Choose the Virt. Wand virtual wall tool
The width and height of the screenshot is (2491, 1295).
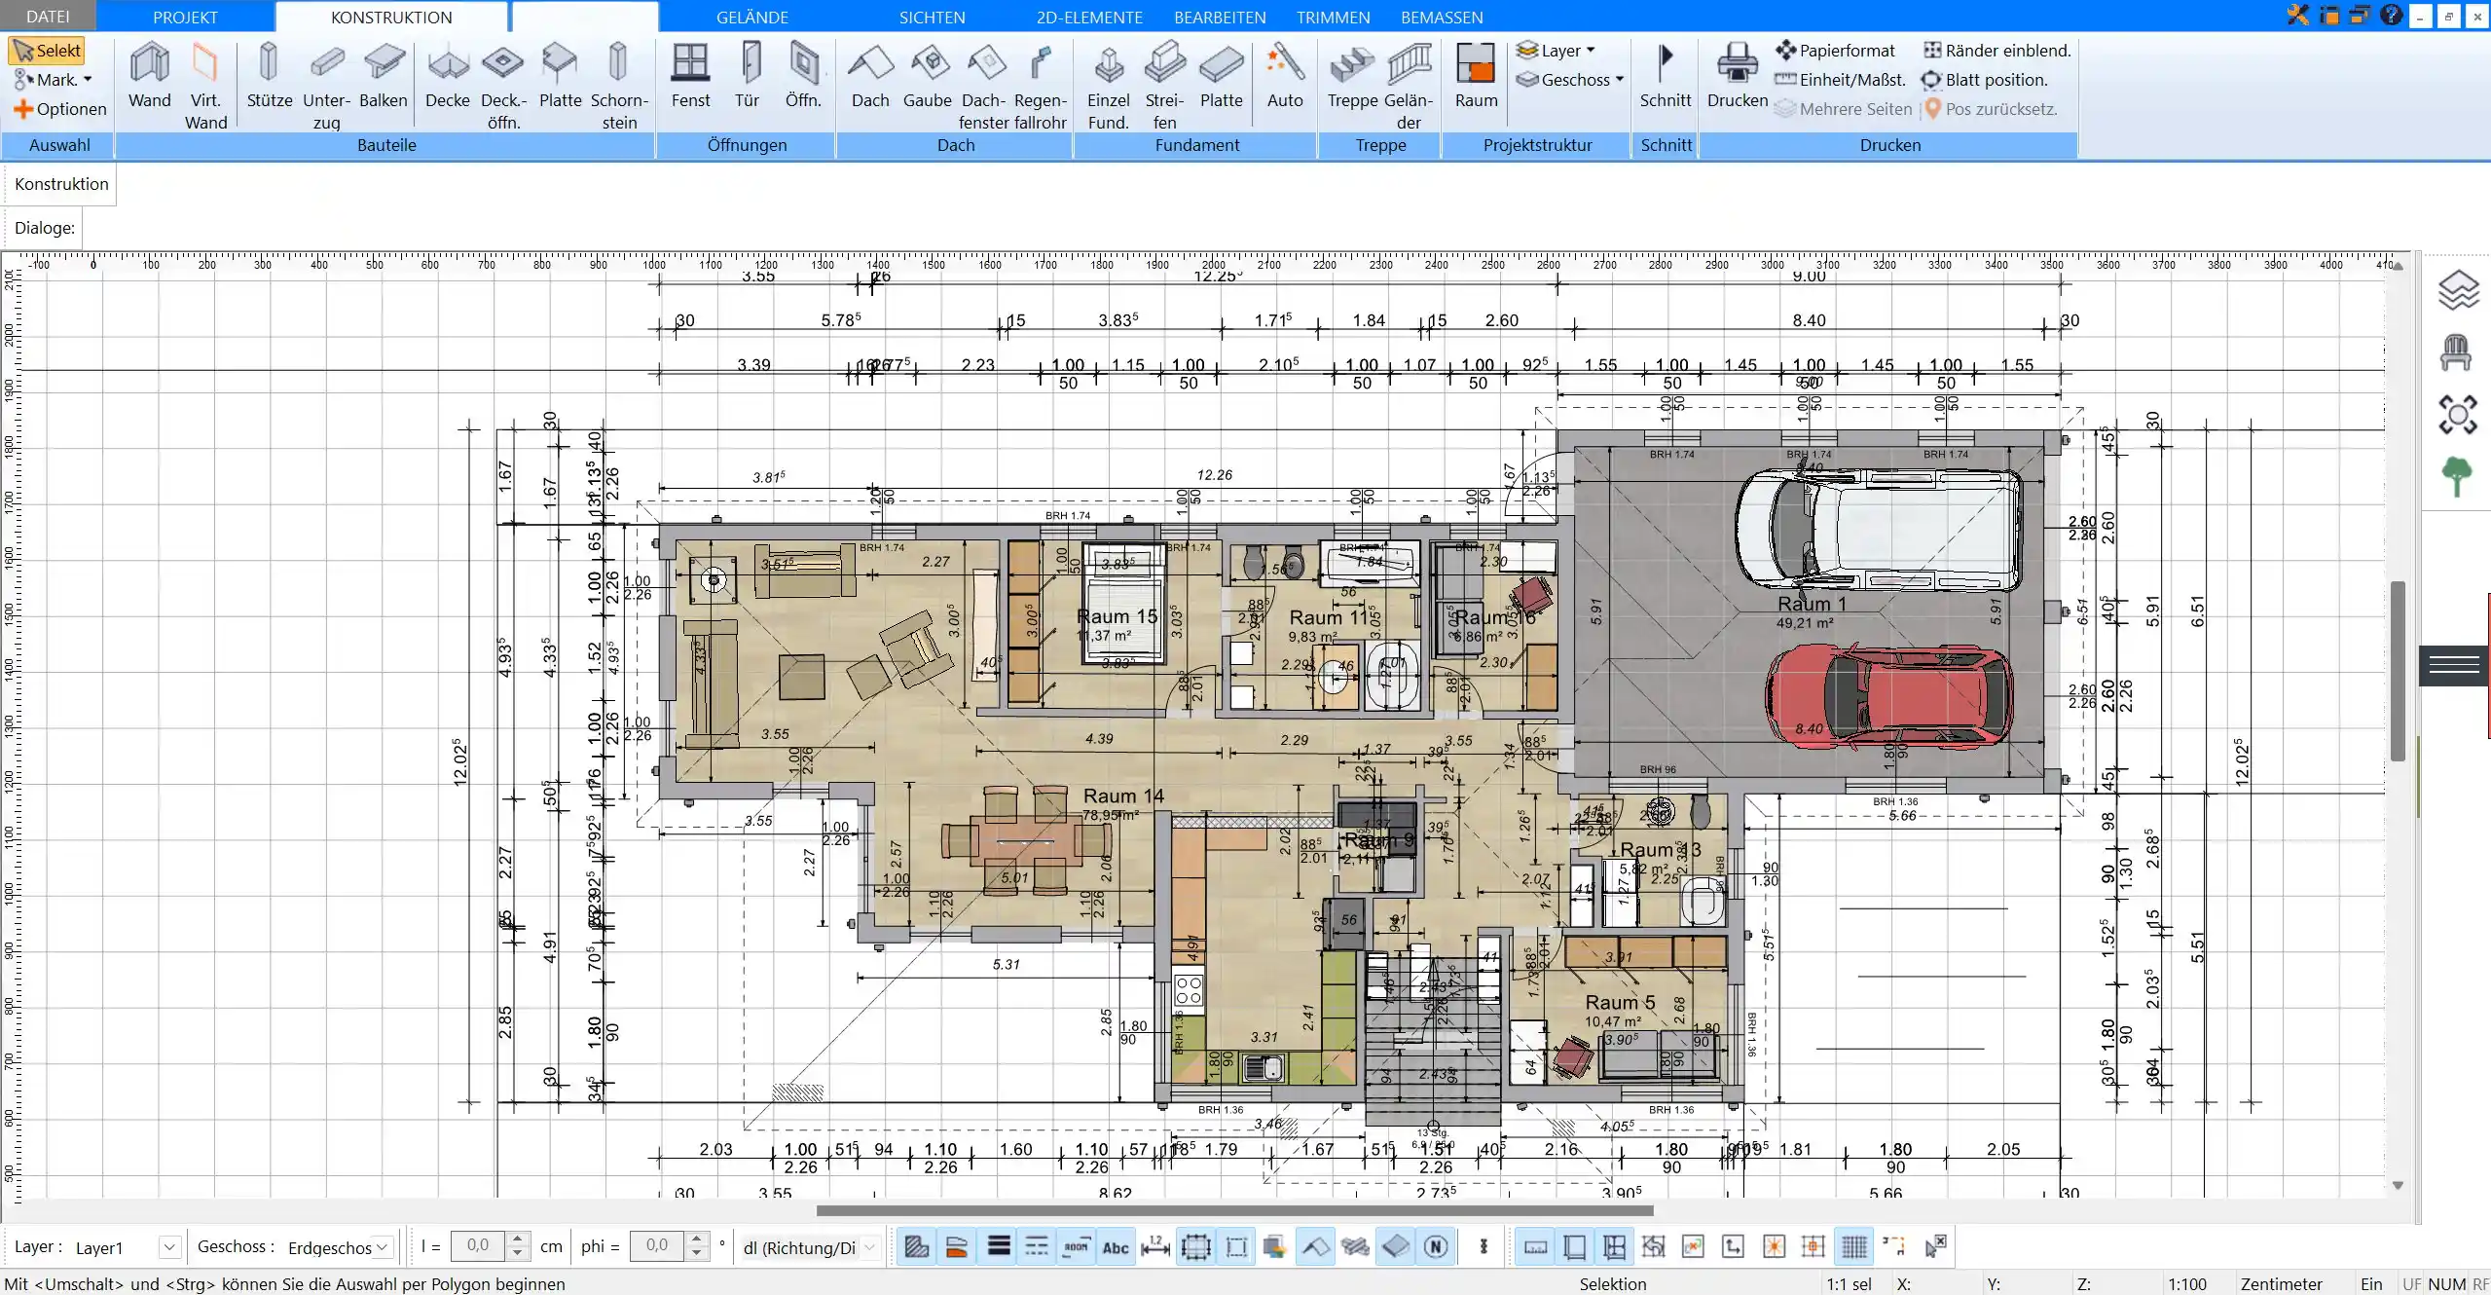click(205, 86)
